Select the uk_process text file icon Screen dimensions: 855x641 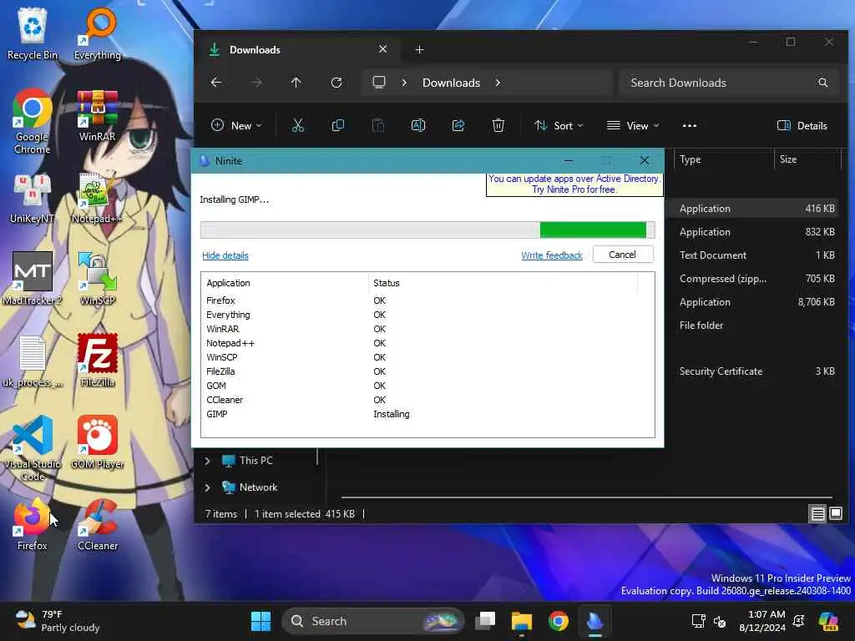[33, 361]
